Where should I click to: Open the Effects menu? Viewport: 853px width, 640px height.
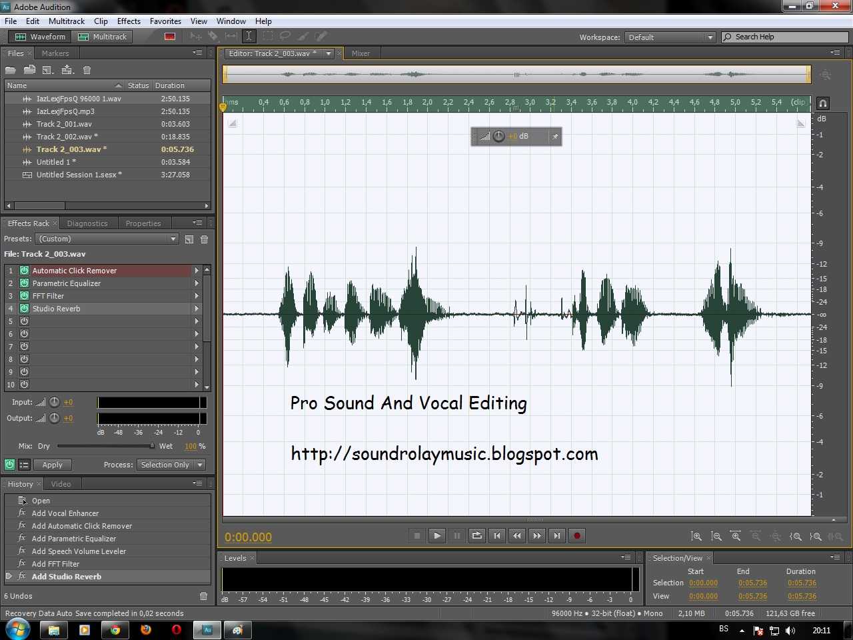129,21
